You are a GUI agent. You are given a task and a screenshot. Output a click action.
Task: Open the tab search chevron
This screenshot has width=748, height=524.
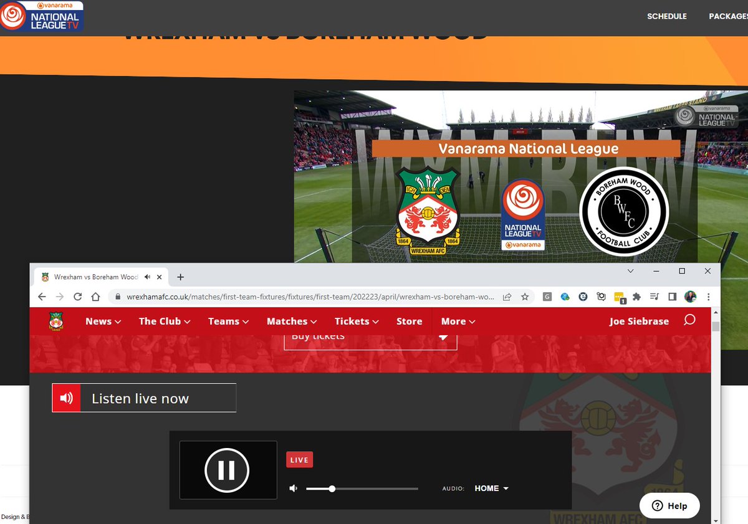click(630, 271)
